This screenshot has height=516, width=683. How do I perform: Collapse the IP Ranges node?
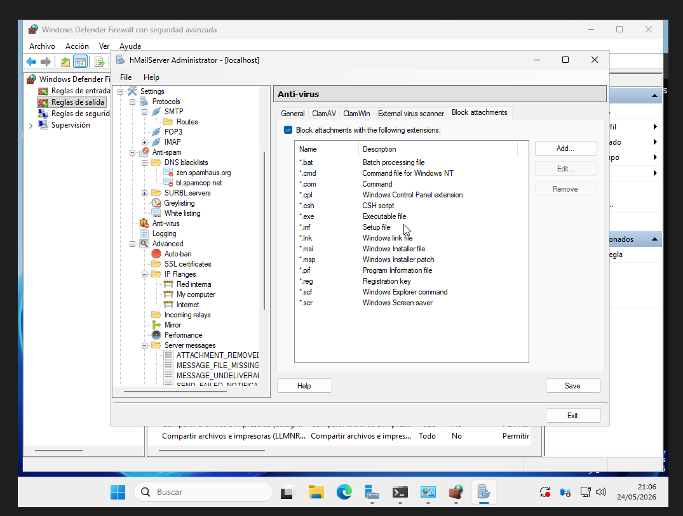click(145, 275)
